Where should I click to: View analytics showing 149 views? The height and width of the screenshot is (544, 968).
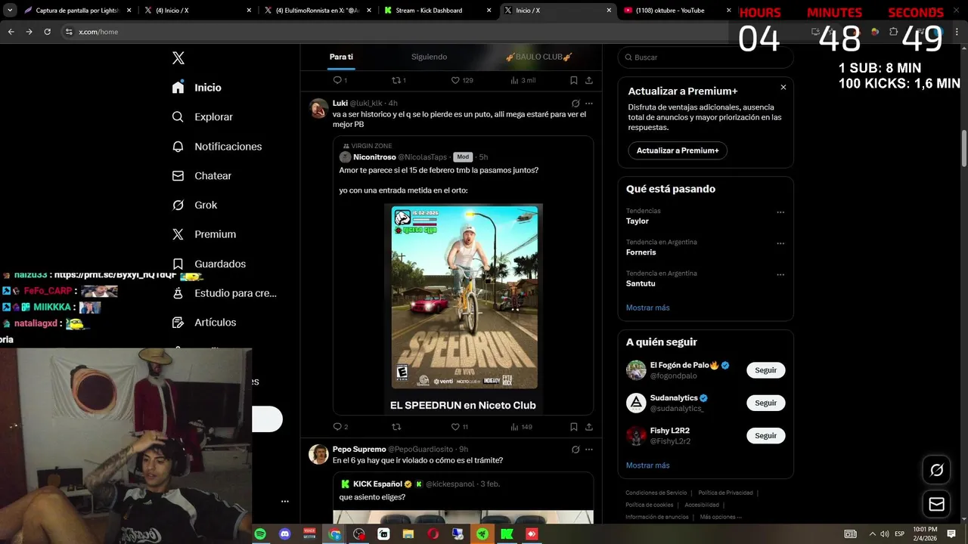(521, 427)
